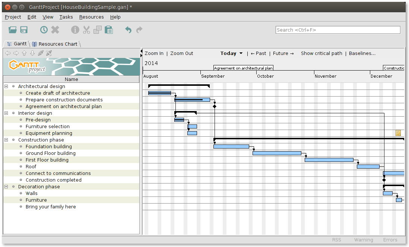Open the note attached near Equipment planning bar
This screenshot has width=409, height=247.
click(x=398, y=133)
